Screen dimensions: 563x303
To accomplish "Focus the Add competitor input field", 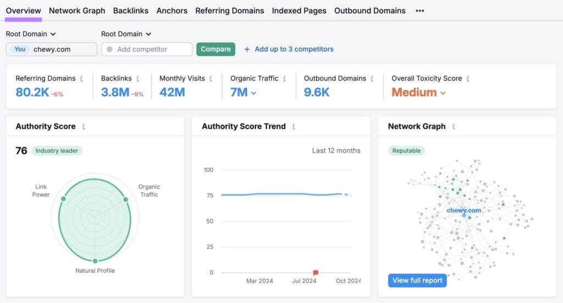I will pyautogui.click(x=147, y=49).
